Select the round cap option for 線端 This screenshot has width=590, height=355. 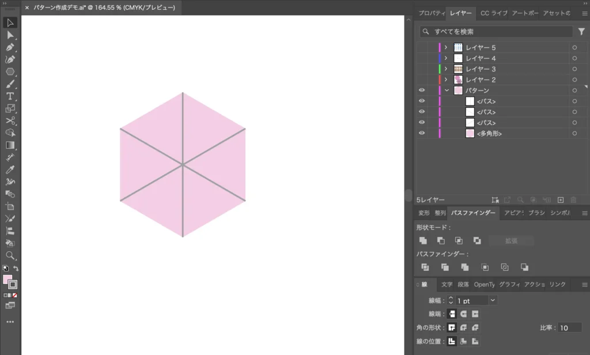(463, 314)
